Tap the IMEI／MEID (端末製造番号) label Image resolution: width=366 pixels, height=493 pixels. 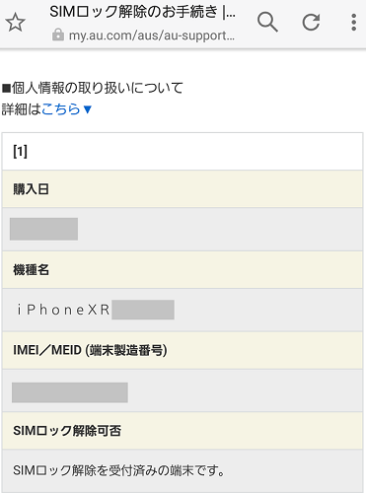click(x=90, y=350)
